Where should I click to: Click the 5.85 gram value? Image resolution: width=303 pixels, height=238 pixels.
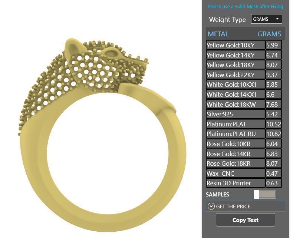[274, 85]
